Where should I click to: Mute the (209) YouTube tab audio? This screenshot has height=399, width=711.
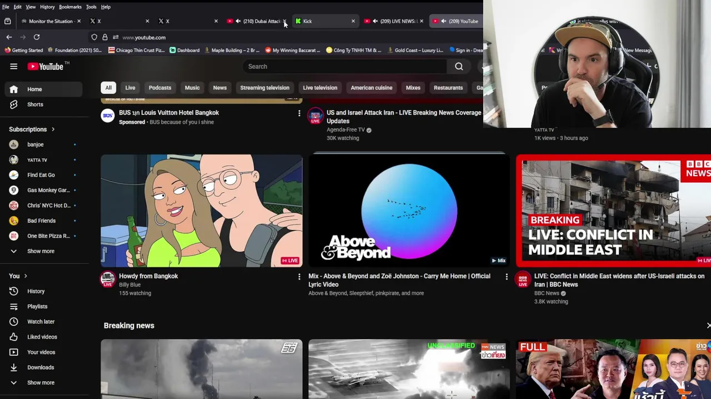[x=443, y=21]
